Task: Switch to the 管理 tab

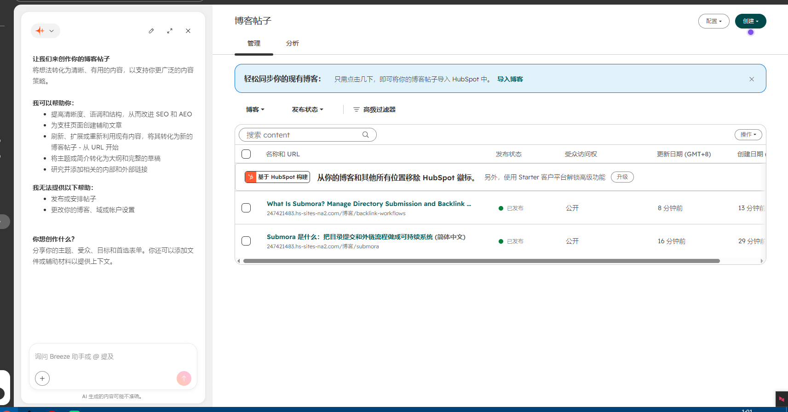Action: (x=254, y=43)
